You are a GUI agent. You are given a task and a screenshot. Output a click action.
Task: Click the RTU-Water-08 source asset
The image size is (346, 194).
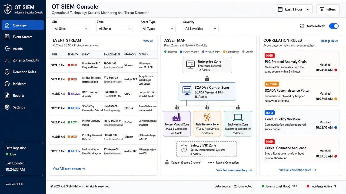click(x=112, y=151)
